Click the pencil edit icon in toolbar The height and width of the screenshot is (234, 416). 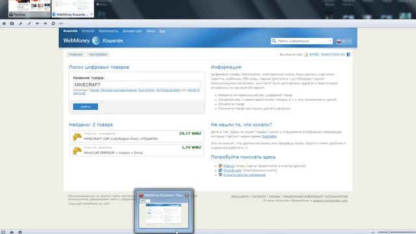coord(29,23)
